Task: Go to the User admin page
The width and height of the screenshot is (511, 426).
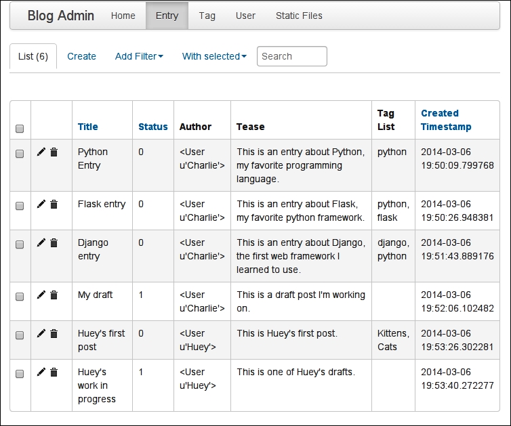Action: tap(245, 16)
